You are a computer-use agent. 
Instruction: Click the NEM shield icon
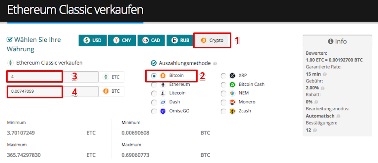click(232, 93)
